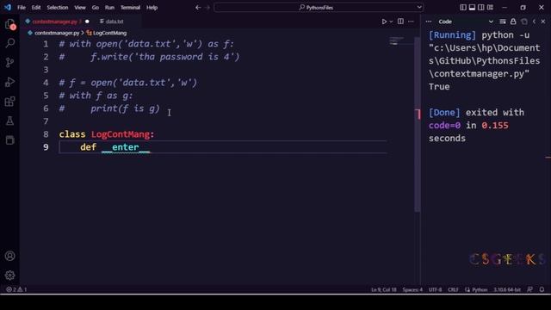The width and height of the screenshot is (551, 310).
Task: Open the output log in an editor
Action: 524,22
